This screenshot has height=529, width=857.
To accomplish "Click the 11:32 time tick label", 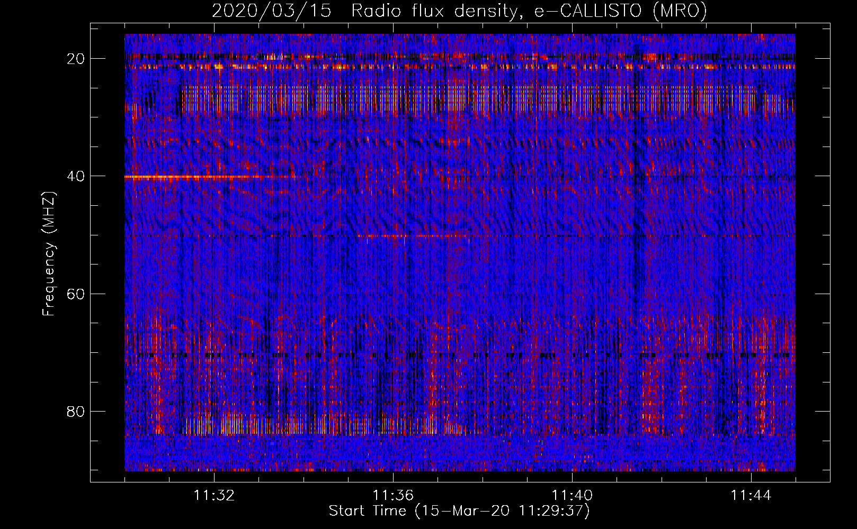I will [214, 496].
